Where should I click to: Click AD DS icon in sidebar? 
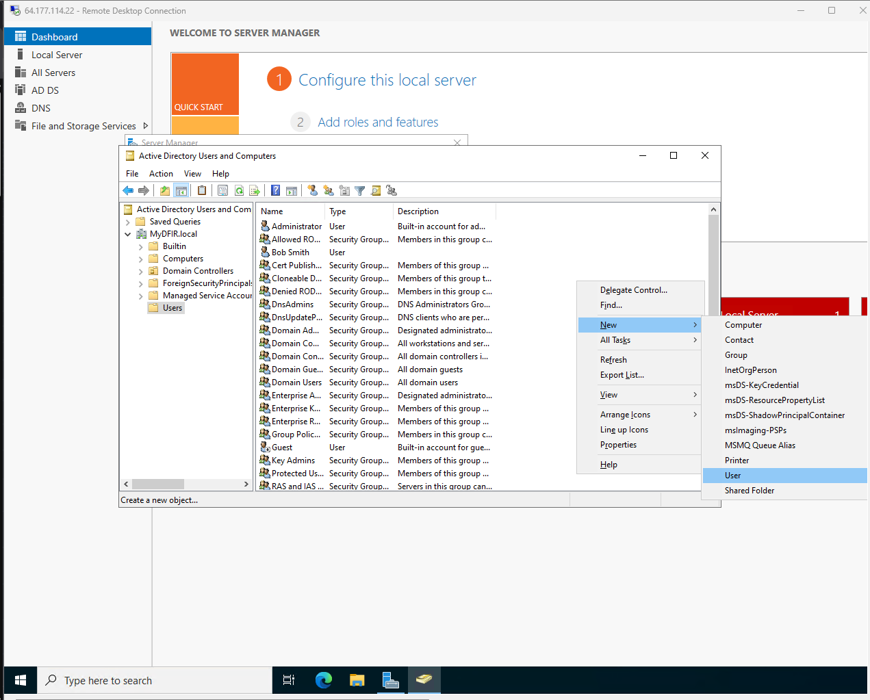(x=21, y=90)
